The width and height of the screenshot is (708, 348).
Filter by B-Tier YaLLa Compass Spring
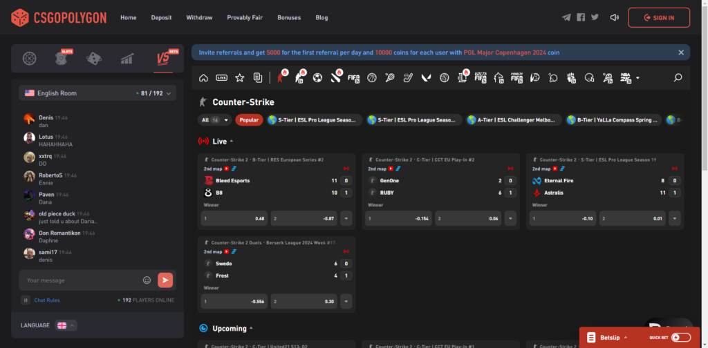[614, 120]
